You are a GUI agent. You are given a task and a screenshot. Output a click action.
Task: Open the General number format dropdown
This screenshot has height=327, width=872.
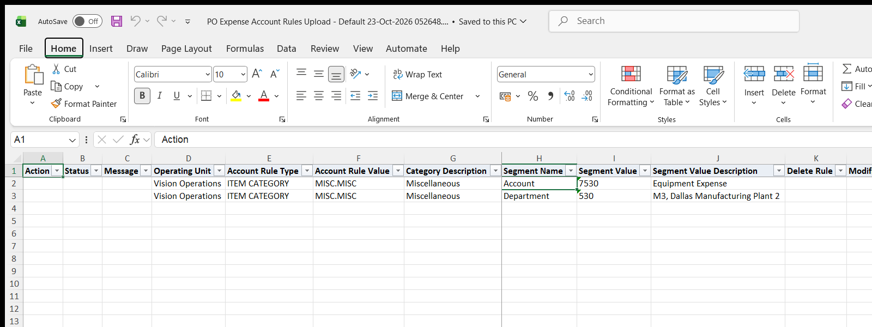(x=591, y=75)
